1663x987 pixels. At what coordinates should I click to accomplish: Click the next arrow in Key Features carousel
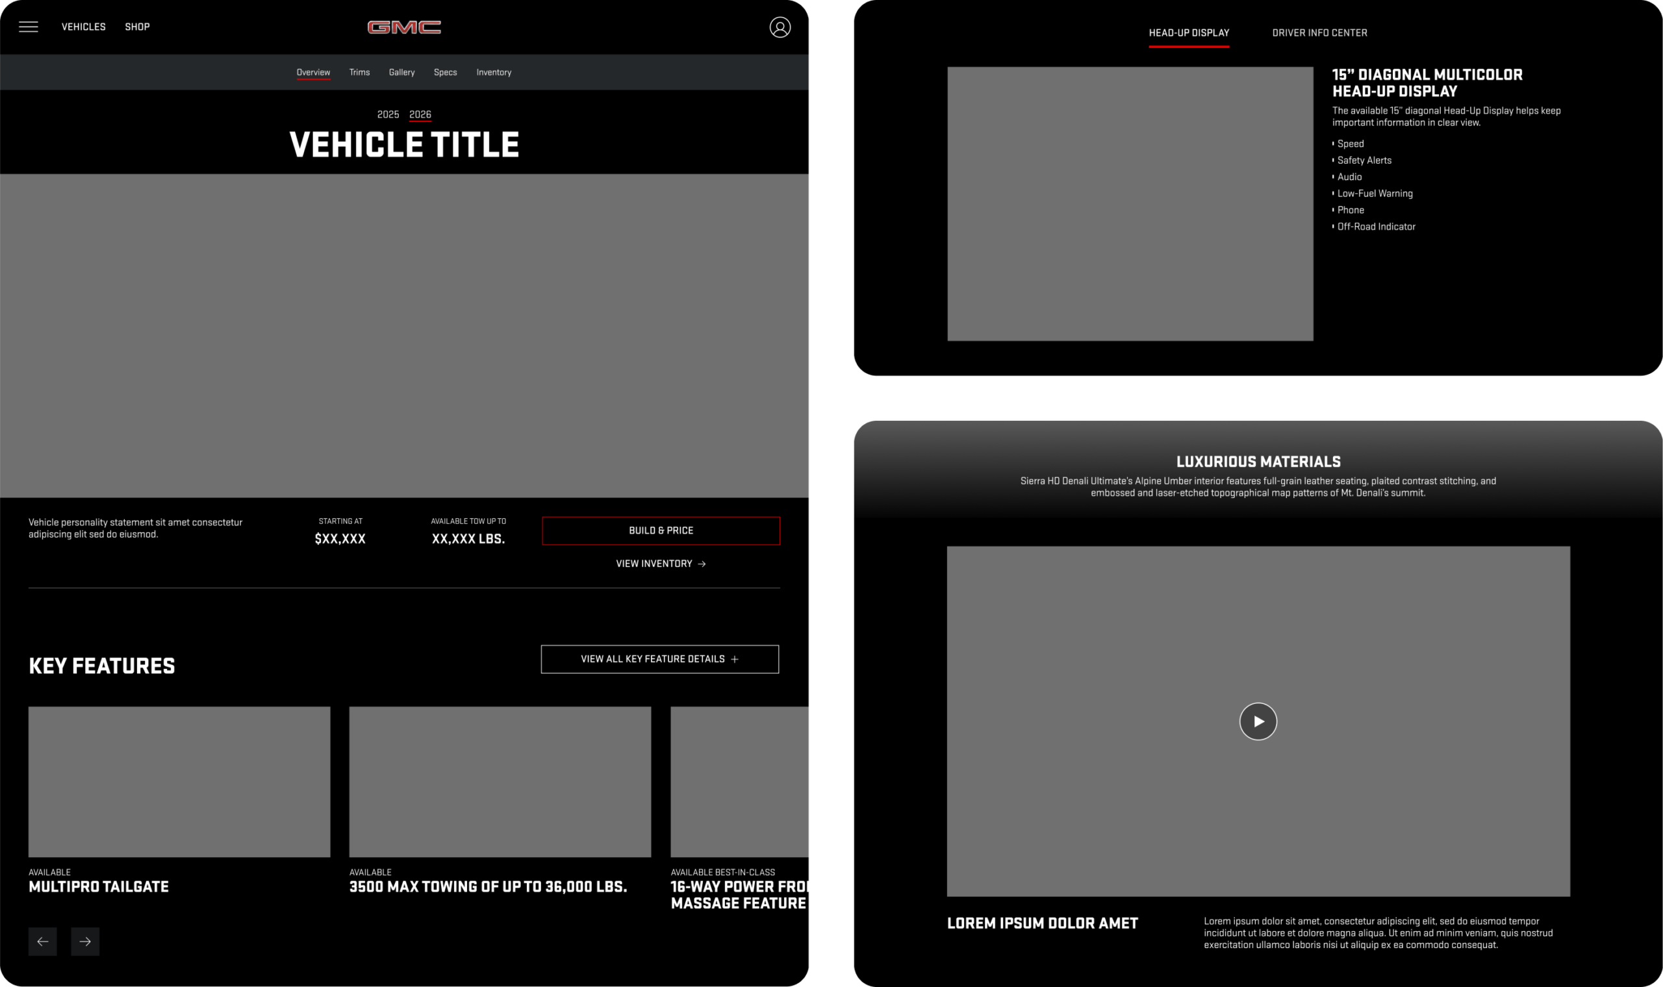(x=85, y=941)
